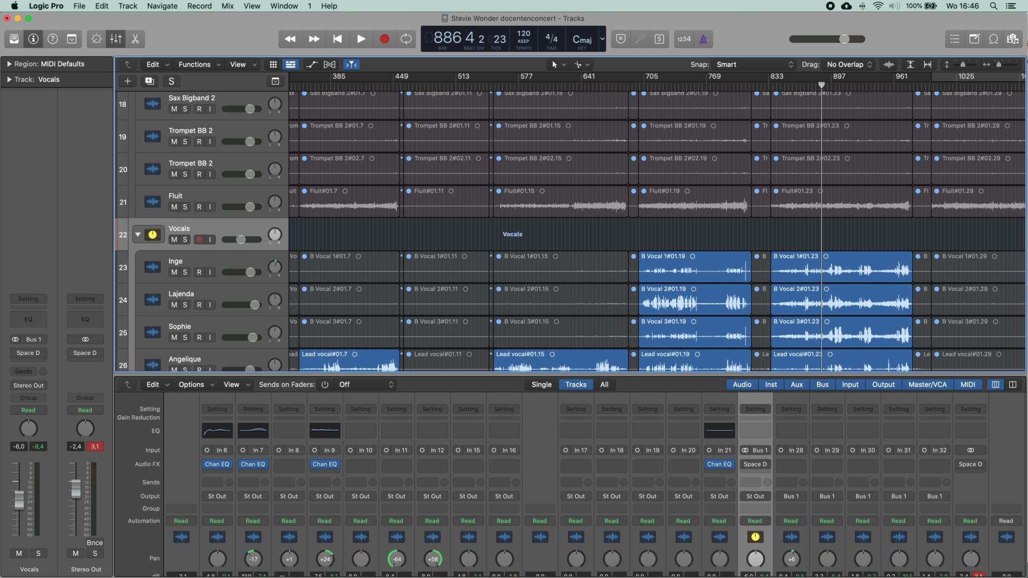1028x578 pixels.
Task: Click the Duplicate Track icon
Action: 149,81
